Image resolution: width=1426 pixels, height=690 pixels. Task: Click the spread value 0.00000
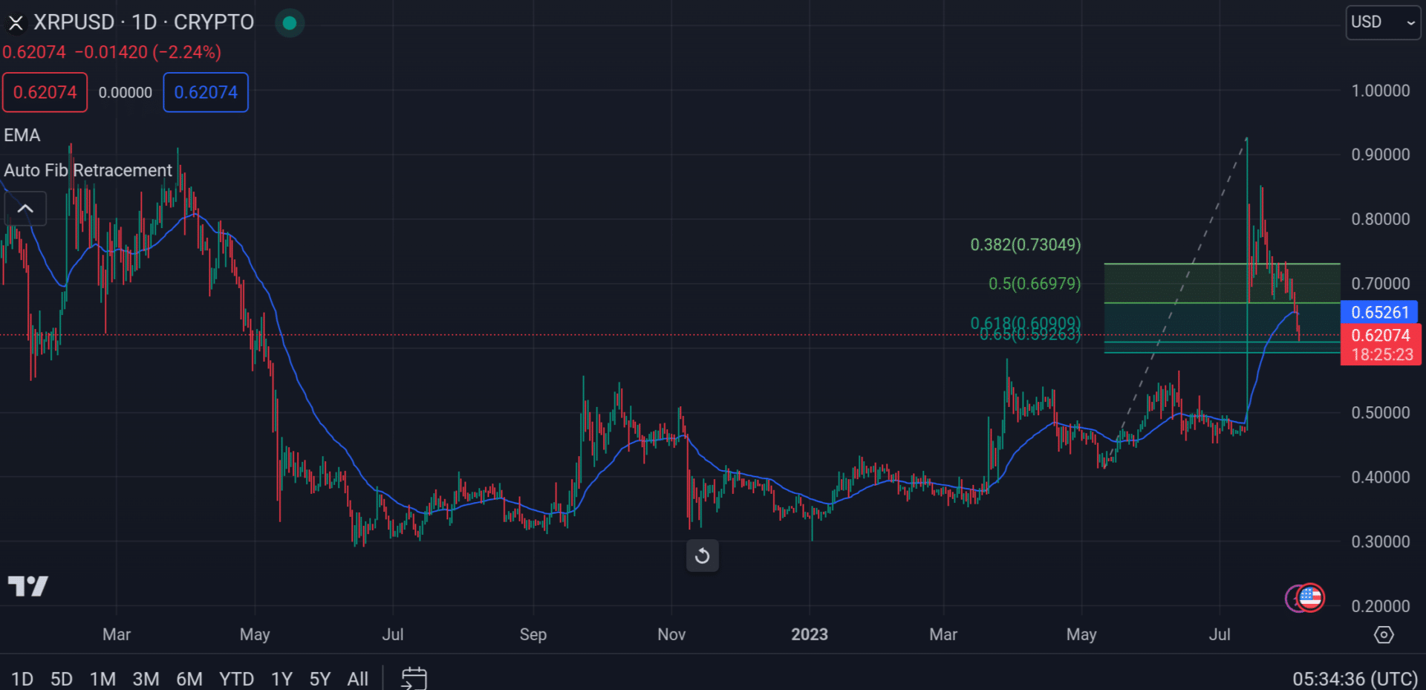126,92
